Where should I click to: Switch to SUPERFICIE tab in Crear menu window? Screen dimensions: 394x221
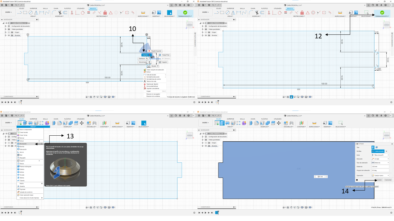[34, 119]
